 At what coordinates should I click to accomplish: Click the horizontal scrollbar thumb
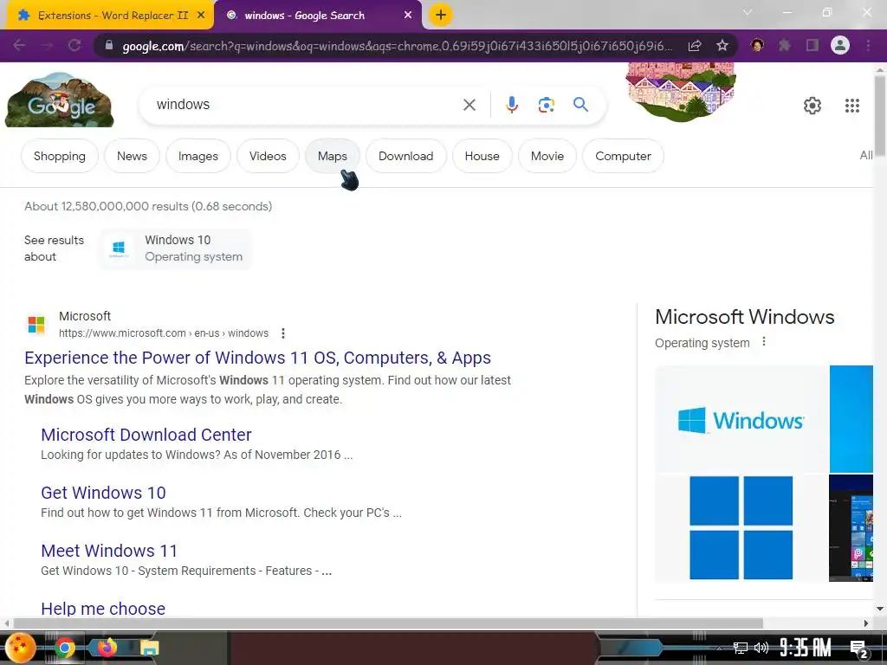click(388, 623)
